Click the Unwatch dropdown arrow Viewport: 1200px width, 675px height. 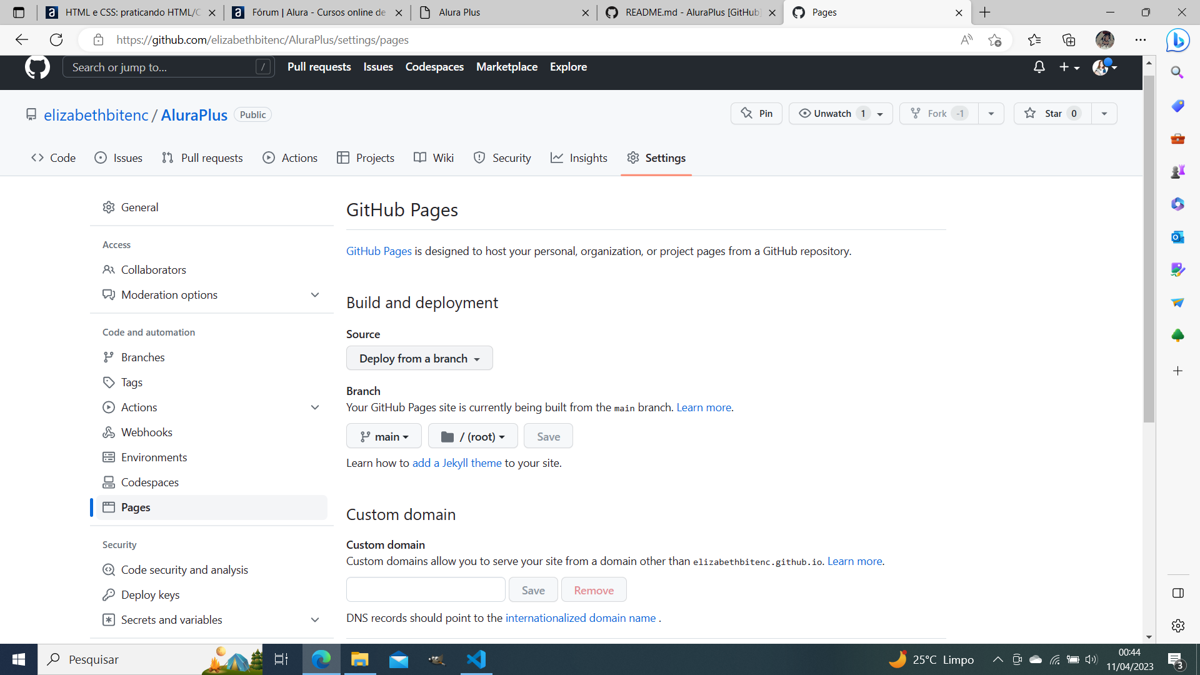point(880,114)
